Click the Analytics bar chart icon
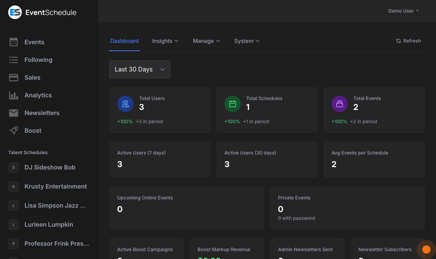 coord(14,95)
